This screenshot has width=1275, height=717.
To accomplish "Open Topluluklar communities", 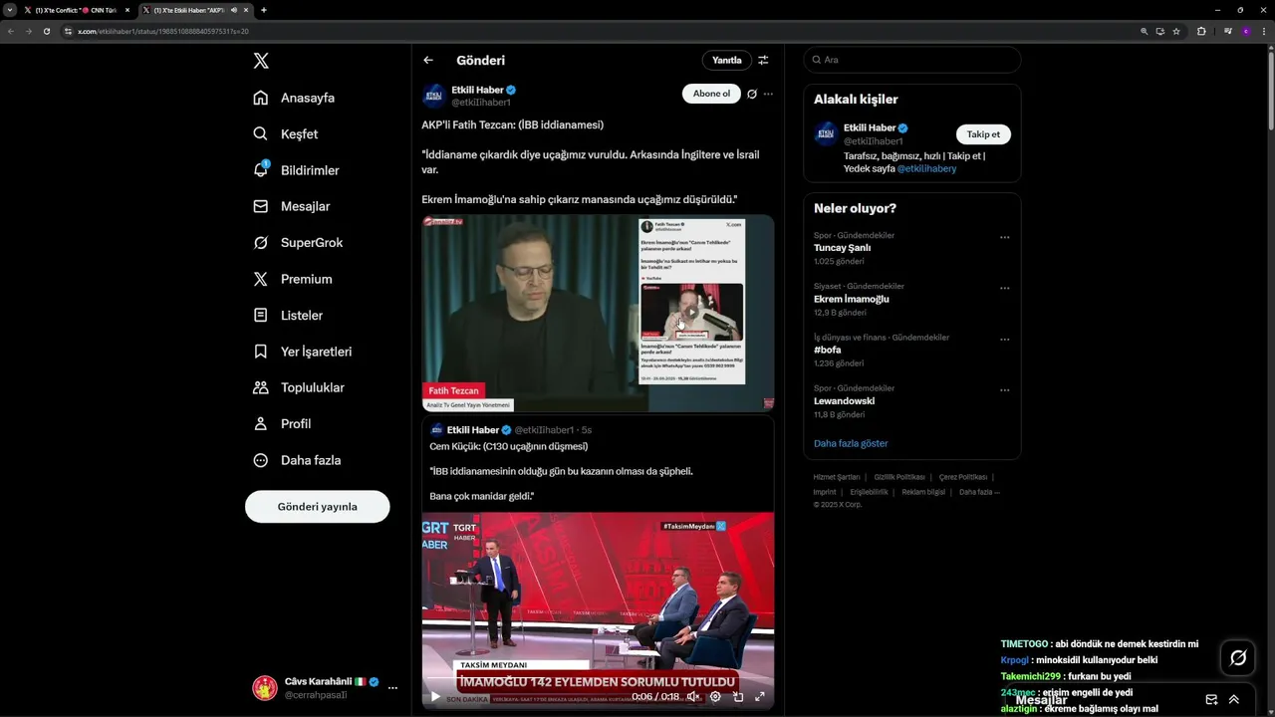I will click(298, 387).
